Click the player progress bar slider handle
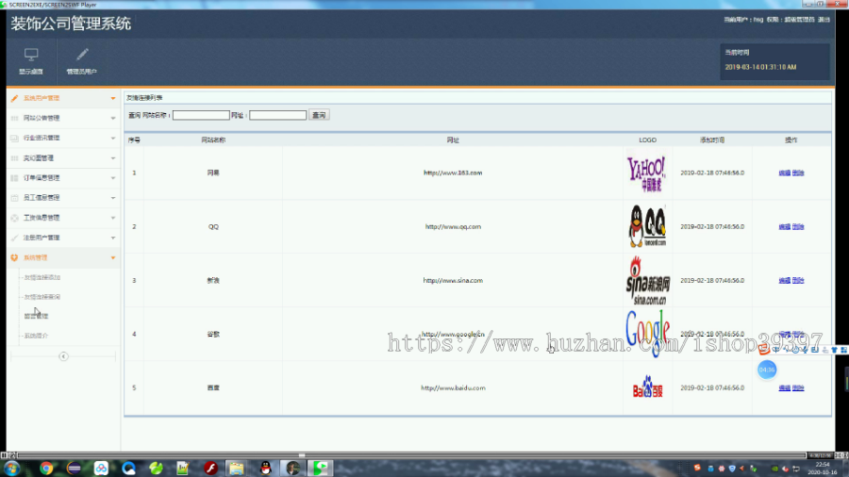This screenshot has width=849, height=477. (302, 455)
